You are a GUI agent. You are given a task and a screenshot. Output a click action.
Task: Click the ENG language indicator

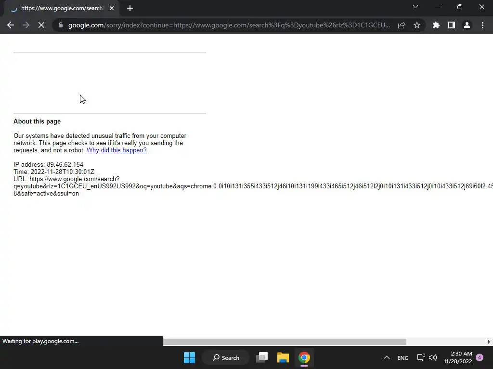(403, 357)
